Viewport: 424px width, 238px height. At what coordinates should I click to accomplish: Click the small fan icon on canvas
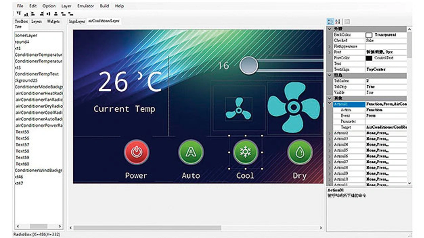click(238, 108)
